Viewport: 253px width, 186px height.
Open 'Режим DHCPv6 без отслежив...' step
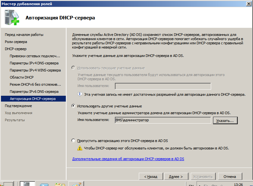(35, 84)
